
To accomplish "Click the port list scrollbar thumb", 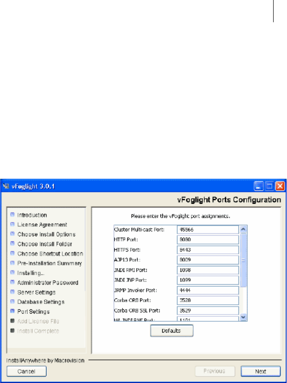I will pyautogui.click(x=243, y=260).
